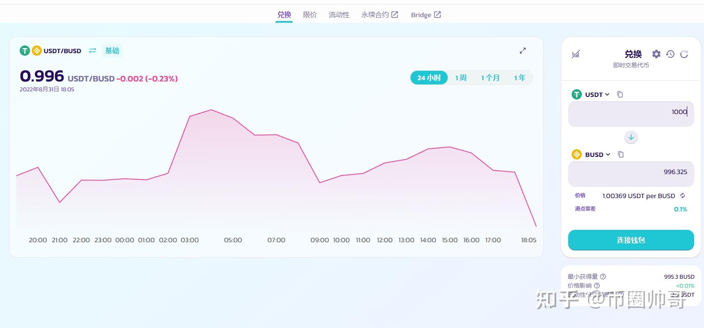The height and width of the screenshot is (328, 704).
Task: Click the 0.1% slippage tolerance value
Action: coord(680,209)
